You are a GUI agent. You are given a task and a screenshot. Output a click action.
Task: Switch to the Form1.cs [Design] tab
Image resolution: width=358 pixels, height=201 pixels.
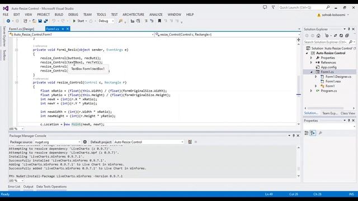click(21, 29)
